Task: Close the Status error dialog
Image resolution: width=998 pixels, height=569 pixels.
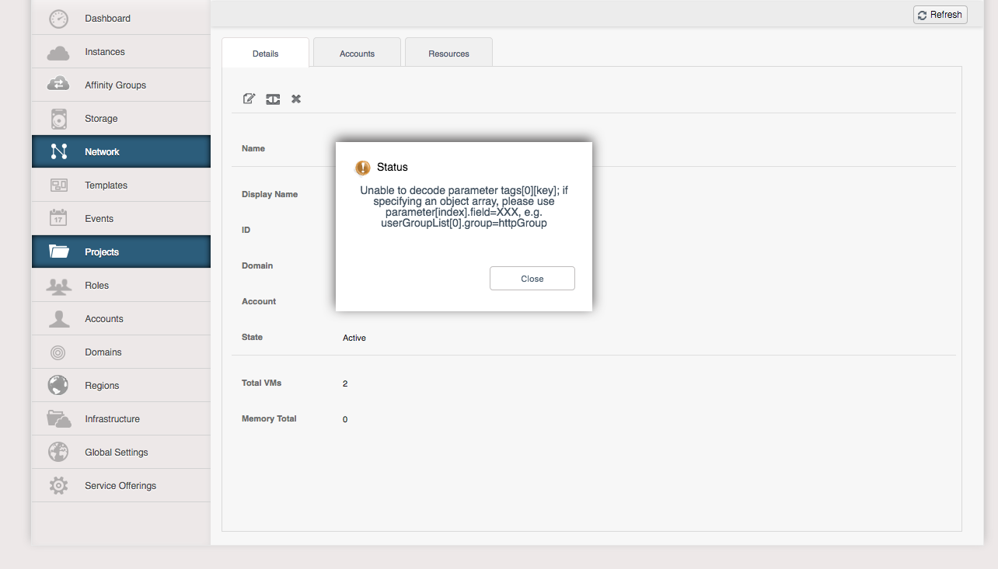Action: pos(532,279)
